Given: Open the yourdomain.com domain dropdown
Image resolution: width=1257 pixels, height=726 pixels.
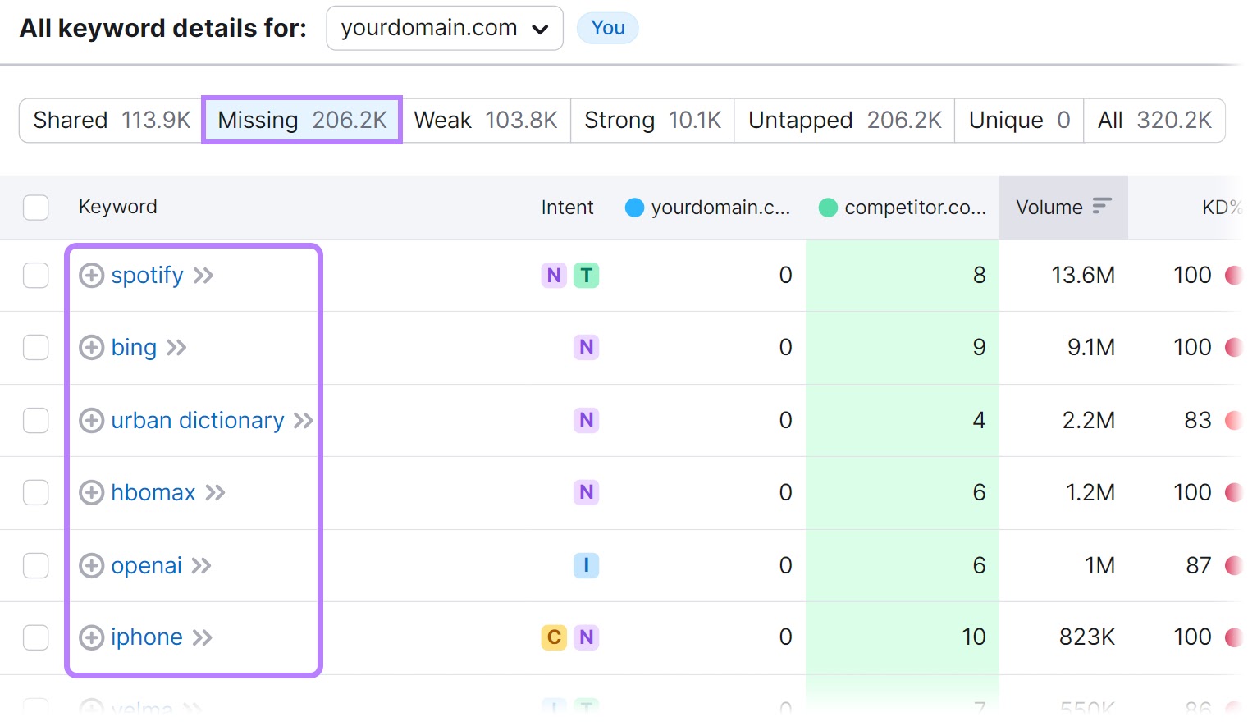Looking at the screenshot, I should click(445, 28).
